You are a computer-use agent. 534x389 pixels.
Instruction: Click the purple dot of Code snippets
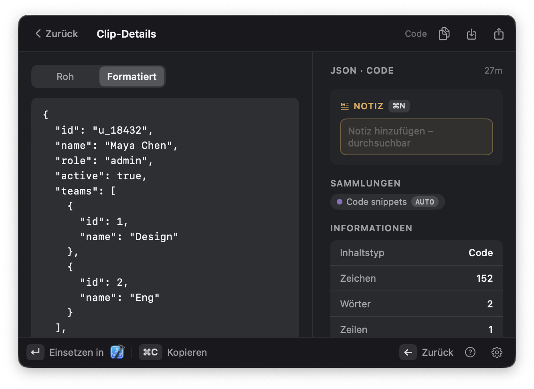click(340, 202)
